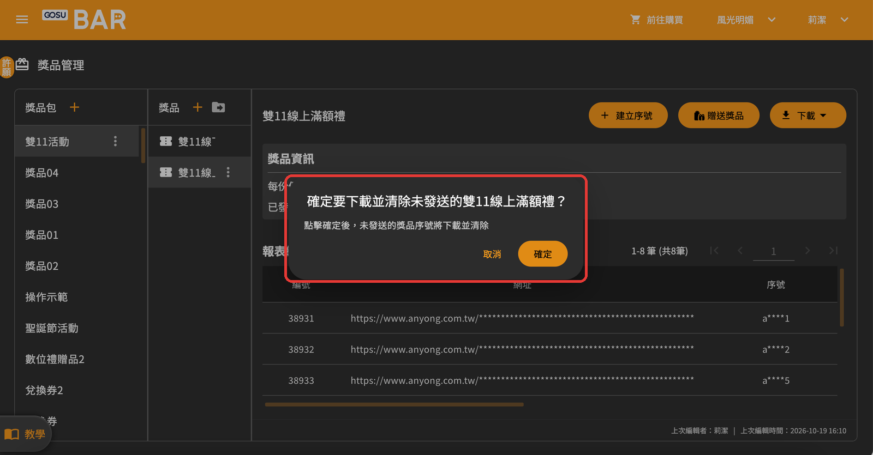Go to next page of the table

808,251
